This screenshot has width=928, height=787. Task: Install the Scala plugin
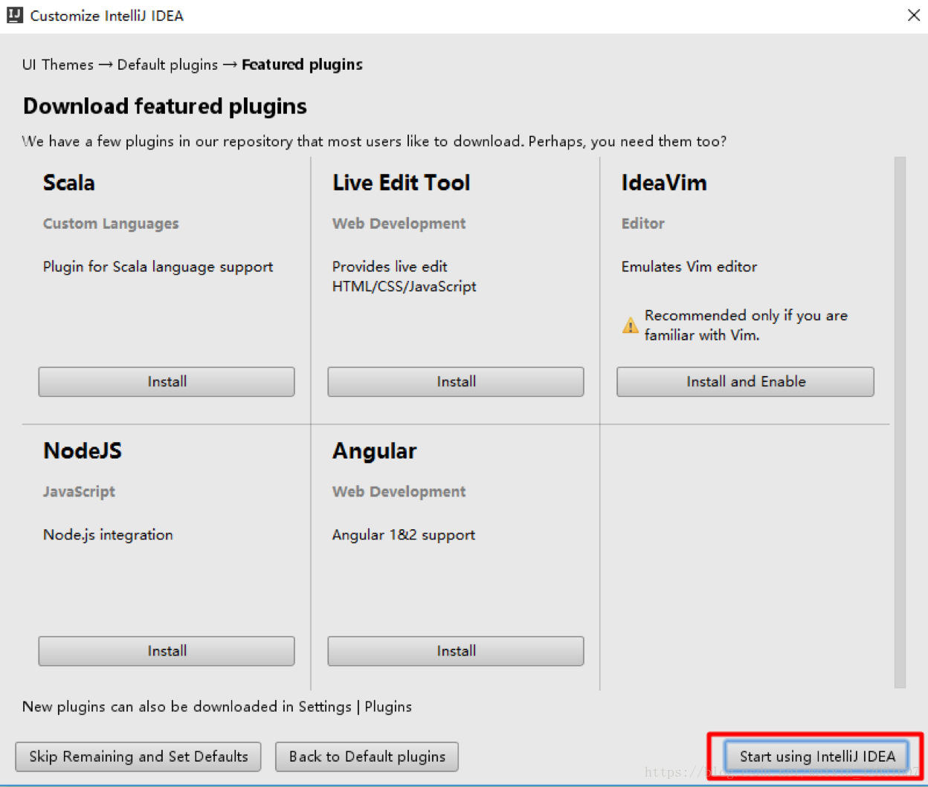[x=167, y=381]
